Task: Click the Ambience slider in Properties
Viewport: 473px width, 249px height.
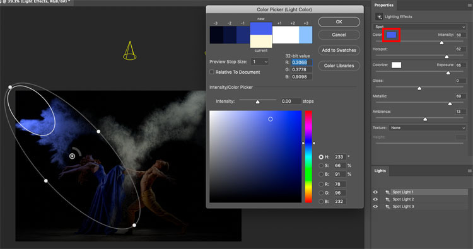Action: pyautogui.click(x=419, y=119)
